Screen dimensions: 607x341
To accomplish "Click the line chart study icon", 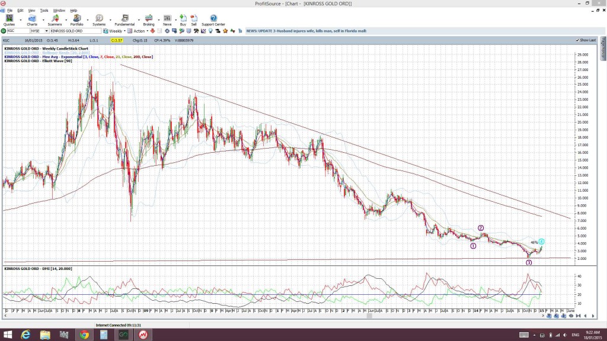I will (x=203, y=31).
